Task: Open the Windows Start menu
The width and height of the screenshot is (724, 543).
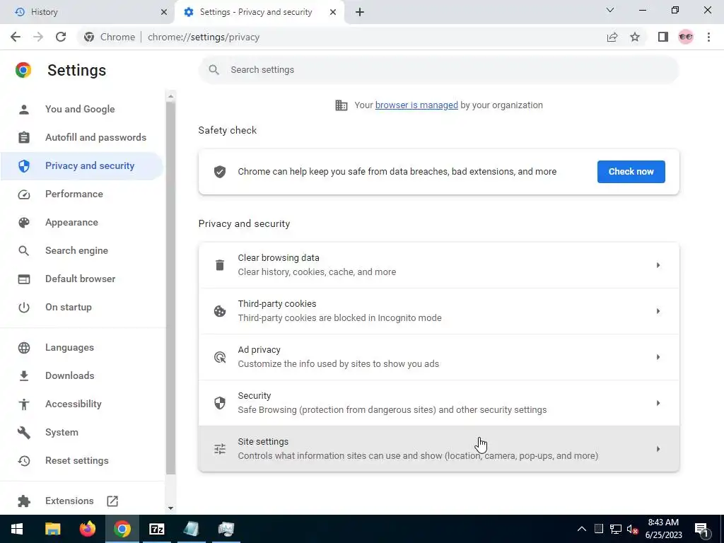Action: pos(17,529)
